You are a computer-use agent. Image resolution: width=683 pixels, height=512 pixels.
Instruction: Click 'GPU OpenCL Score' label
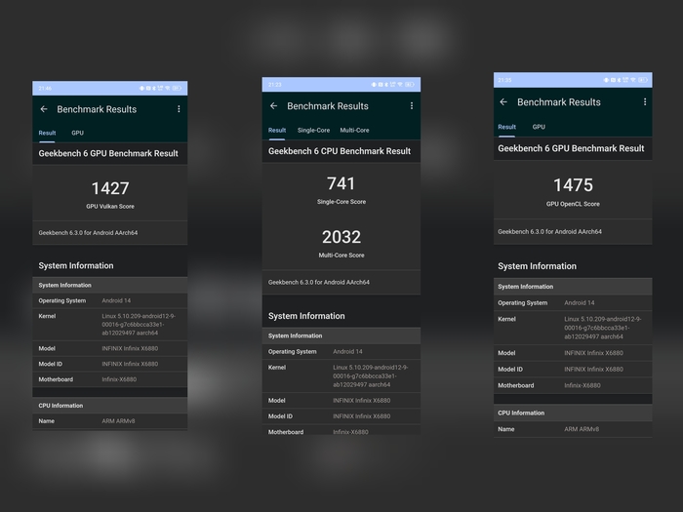tap(573, 204)
